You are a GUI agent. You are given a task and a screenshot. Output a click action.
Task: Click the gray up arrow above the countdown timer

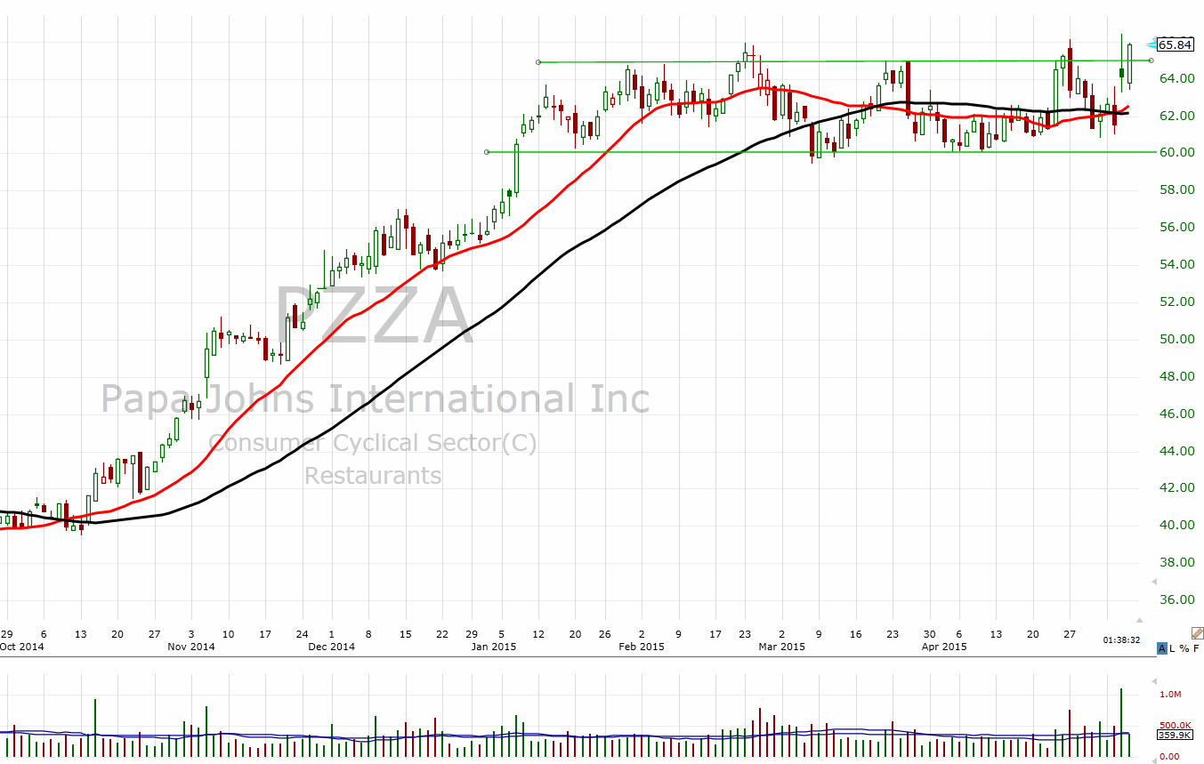point(1139,620)
